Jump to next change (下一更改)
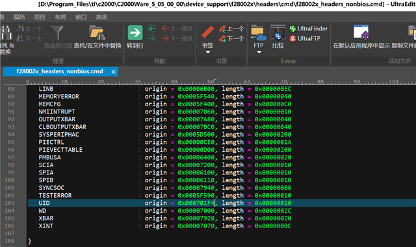Viewport: 416px width, 247px height. (177, 39)
